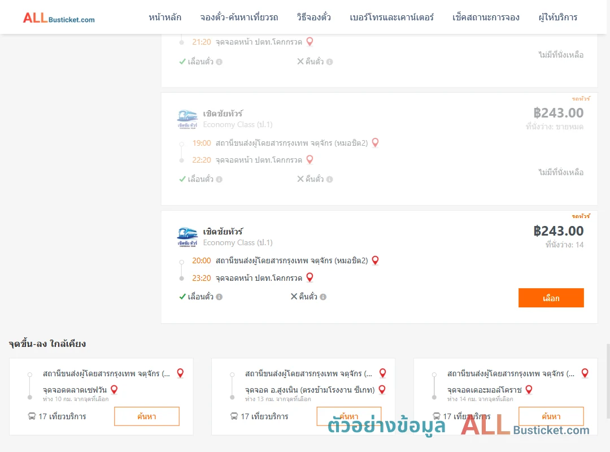Click map pin for 19:00 departure station
The width and height of the screenshot is (610, 452).
click(x=375, y=143)
